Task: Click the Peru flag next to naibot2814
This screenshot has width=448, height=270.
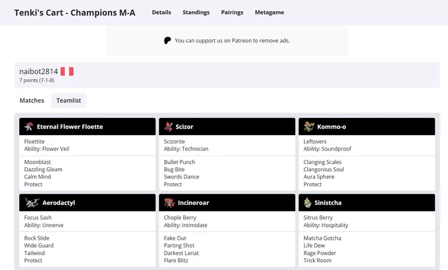Action: click(67, 71)
